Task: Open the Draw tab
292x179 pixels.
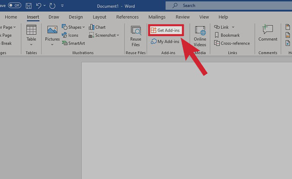Action: tap(54, 17)
